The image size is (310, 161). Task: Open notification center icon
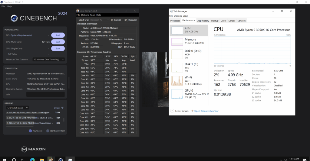point(305,159)
